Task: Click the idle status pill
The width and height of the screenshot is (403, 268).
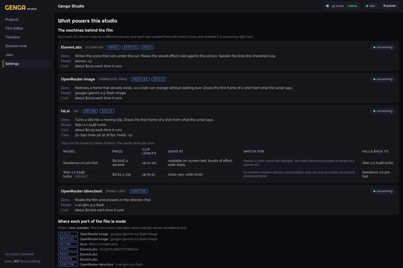Action: pyautogui.click(x=370, y=6)
